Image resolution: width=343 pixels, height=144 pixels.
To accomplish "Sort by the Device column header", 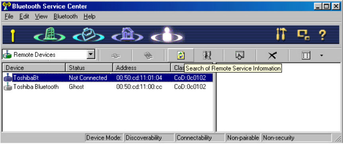I will click(34, 68).
